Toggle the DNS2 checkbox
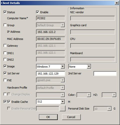Image resolution: width=120 pixels, height=125 pixels. pyautogui.click(x=5, y=60)
